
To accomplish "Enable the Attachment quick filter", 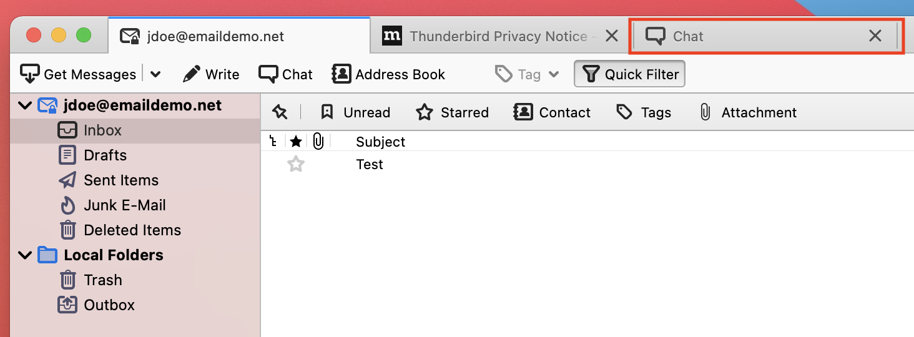I will [x=747, y=112].
